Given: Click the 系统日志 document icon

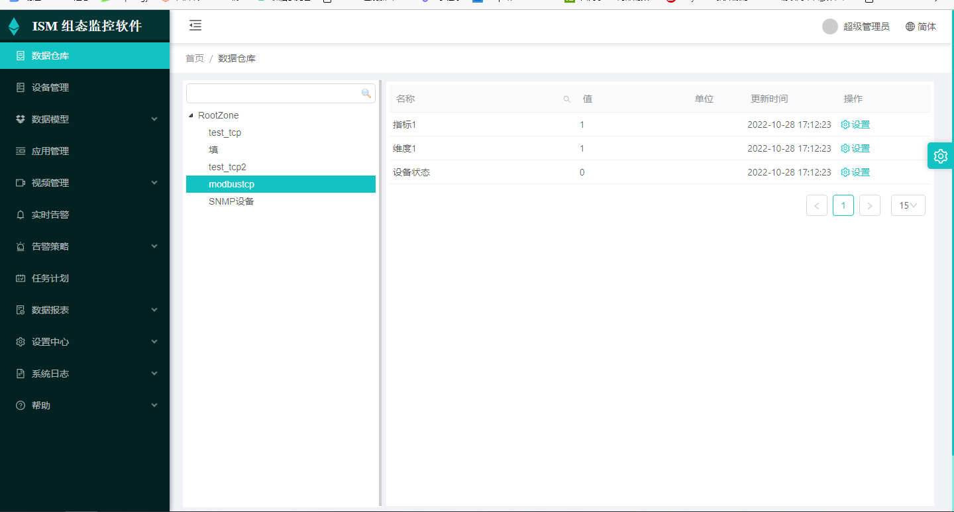Looking at the screenshot, I should pos(21,374).
